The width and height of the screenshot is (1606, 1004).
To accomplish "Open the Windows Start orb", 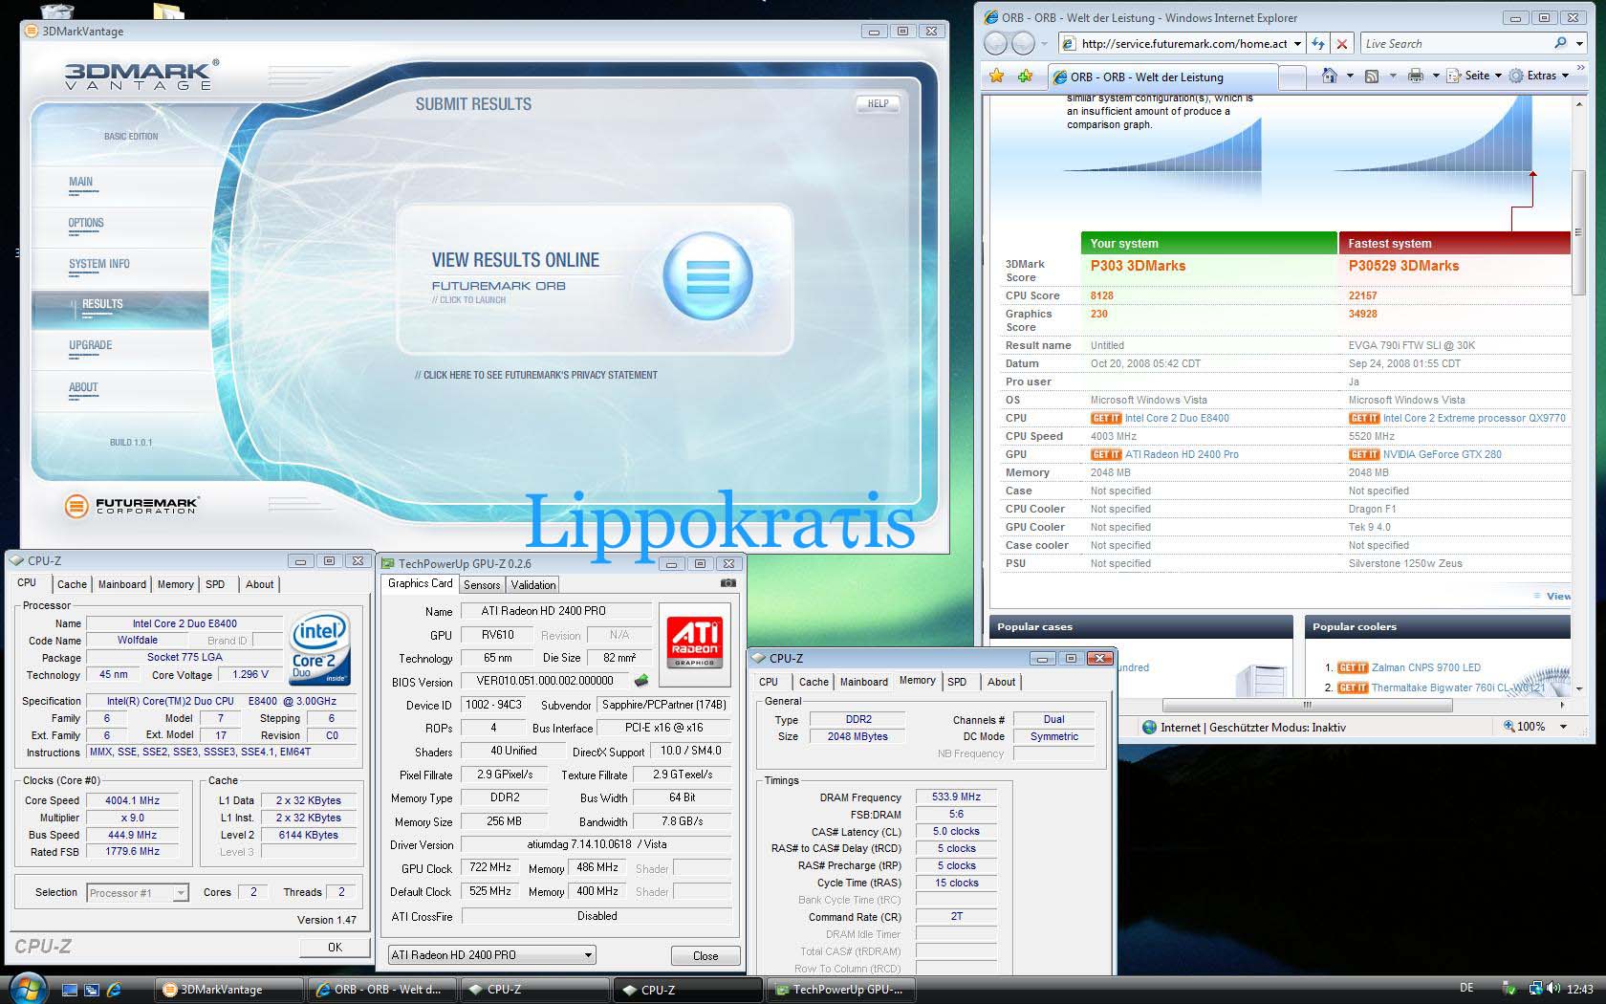I will point(26,989).
